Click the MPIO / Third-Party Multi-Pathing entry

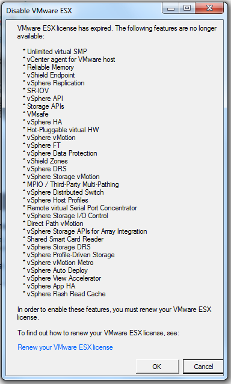pos(73,185)
